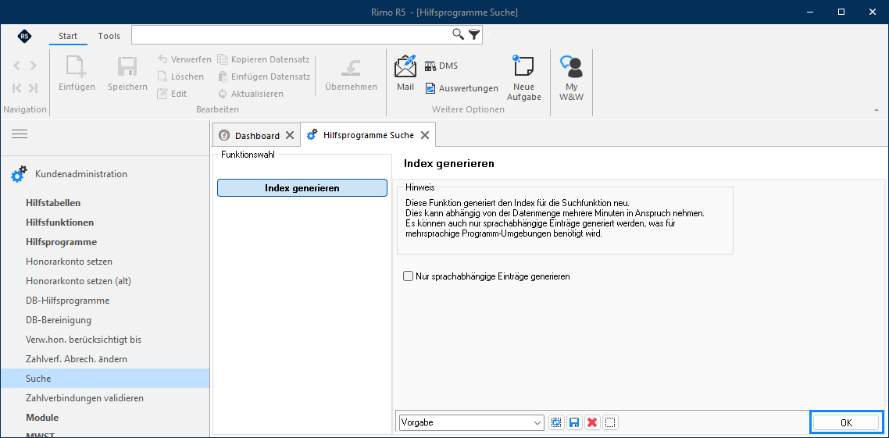This screenshot has width=889, height=438.
Task: Click the empty dotted selection icon
Action: point(611,422)
